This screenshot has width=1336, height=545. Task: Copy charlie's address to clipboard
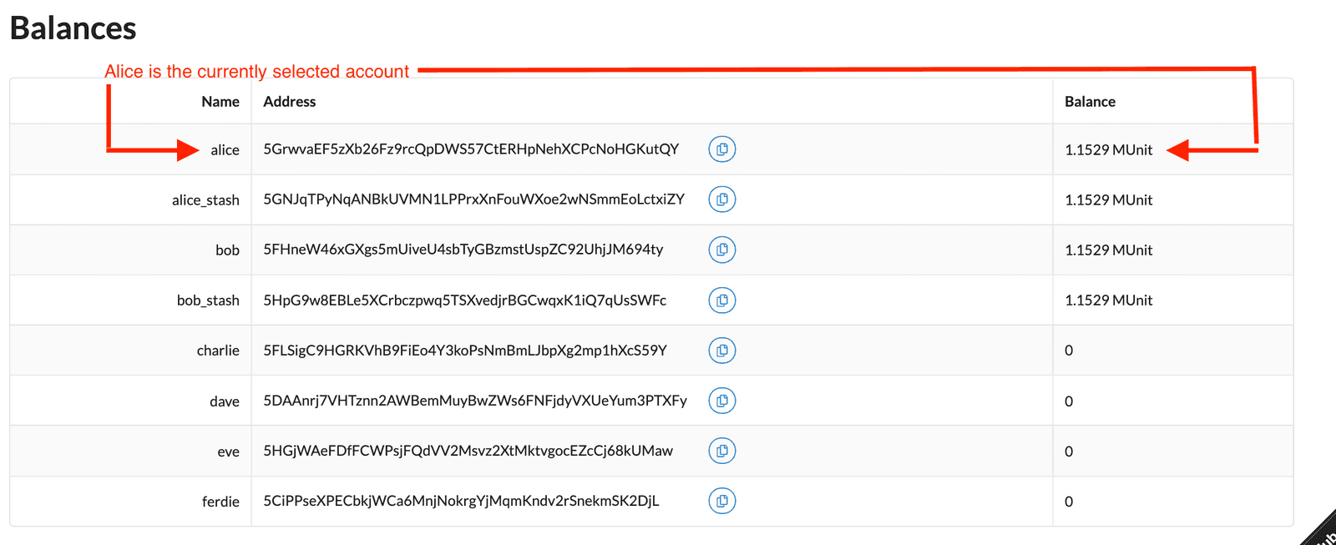click(x=722, y=351)
